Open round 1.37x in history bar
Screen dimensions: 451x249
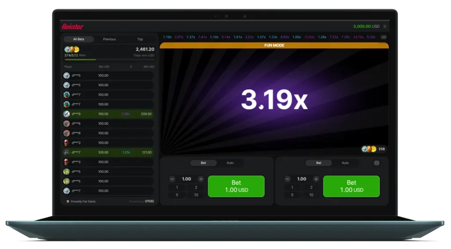pyautogui.click(x=191, y=37)
